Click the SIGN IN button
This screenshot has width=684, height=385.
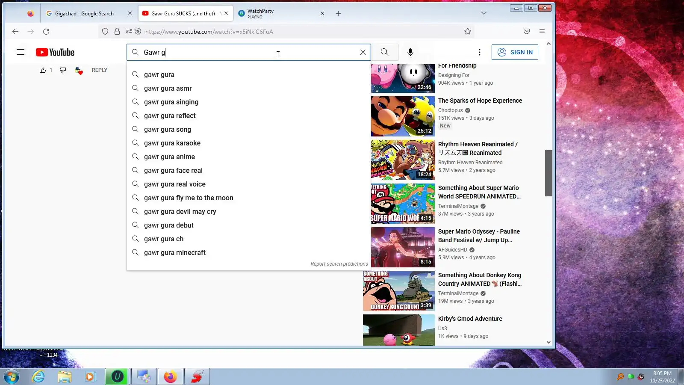point(515,52)
